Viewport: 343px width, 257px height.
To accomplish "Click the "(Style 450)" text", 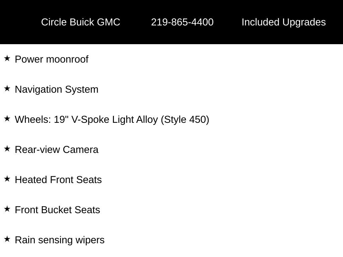I will pyautogui.click(x=185, y=119).
